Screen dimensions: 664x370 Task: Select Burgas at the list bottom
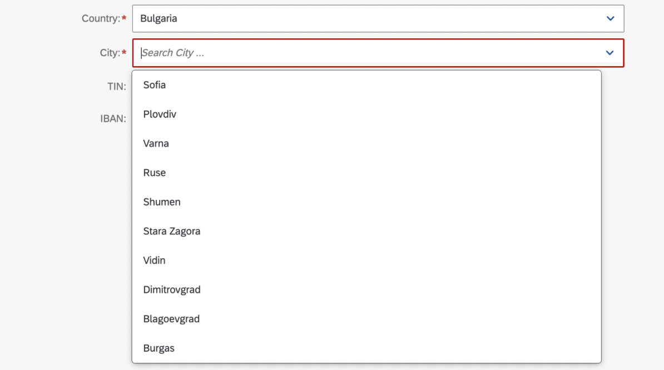click(x=366, y=348)
